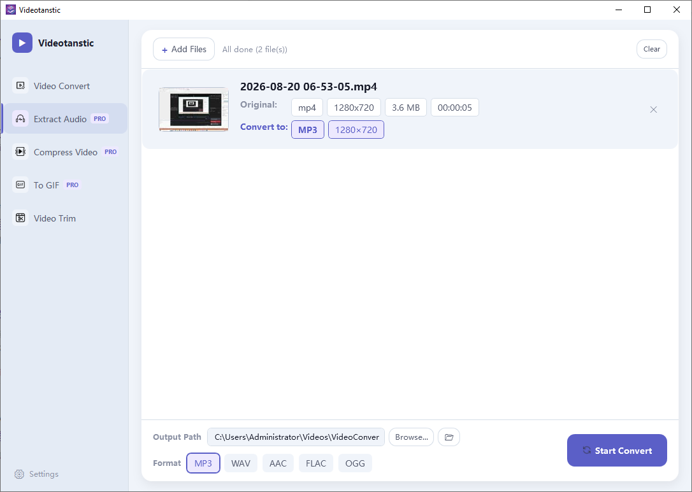
Task: Select the Extract Audio sidebar item
Action: [65, 118]
